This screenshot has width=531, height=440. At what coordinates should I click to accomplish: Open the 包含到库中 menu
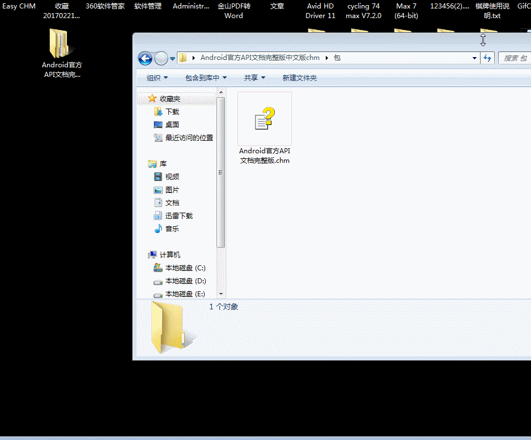click(x=206, y=77)
